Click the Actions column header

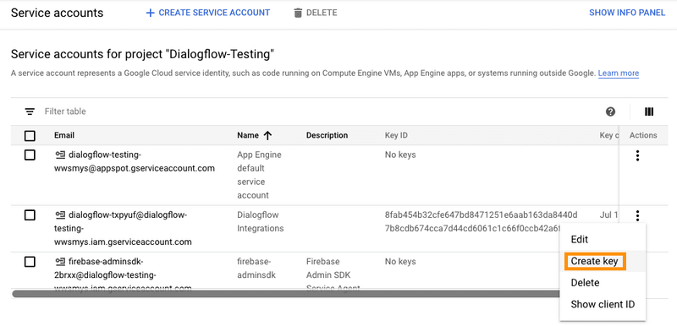coord(643,135)
